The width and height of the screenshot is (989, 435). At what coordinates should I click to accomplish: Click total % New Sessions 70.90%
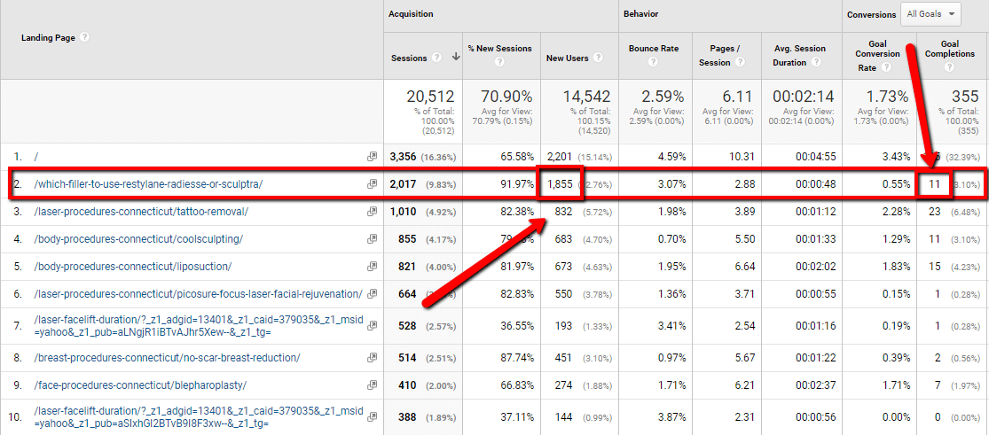pos(507,97)
